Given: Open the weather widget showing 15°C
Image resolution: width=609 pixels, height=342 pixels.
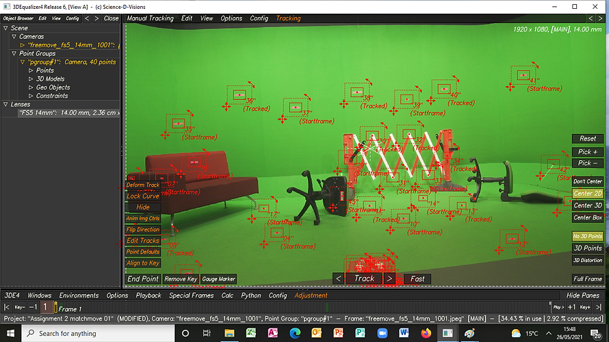Looking at the screenshot, I should [x=525, y=333].
